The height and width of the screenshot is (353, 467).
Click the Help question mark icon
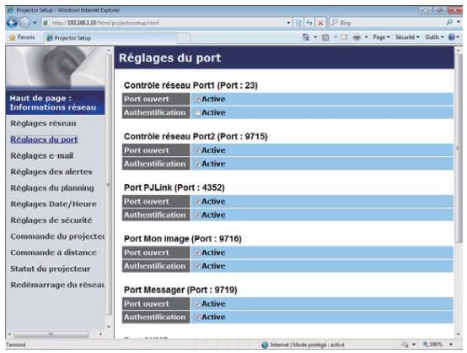(452, 37)
